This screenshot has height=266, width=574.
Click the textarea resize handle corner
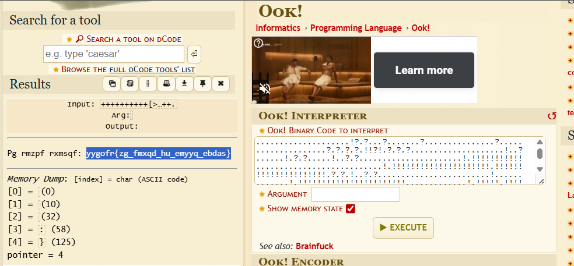pos(540,180)
